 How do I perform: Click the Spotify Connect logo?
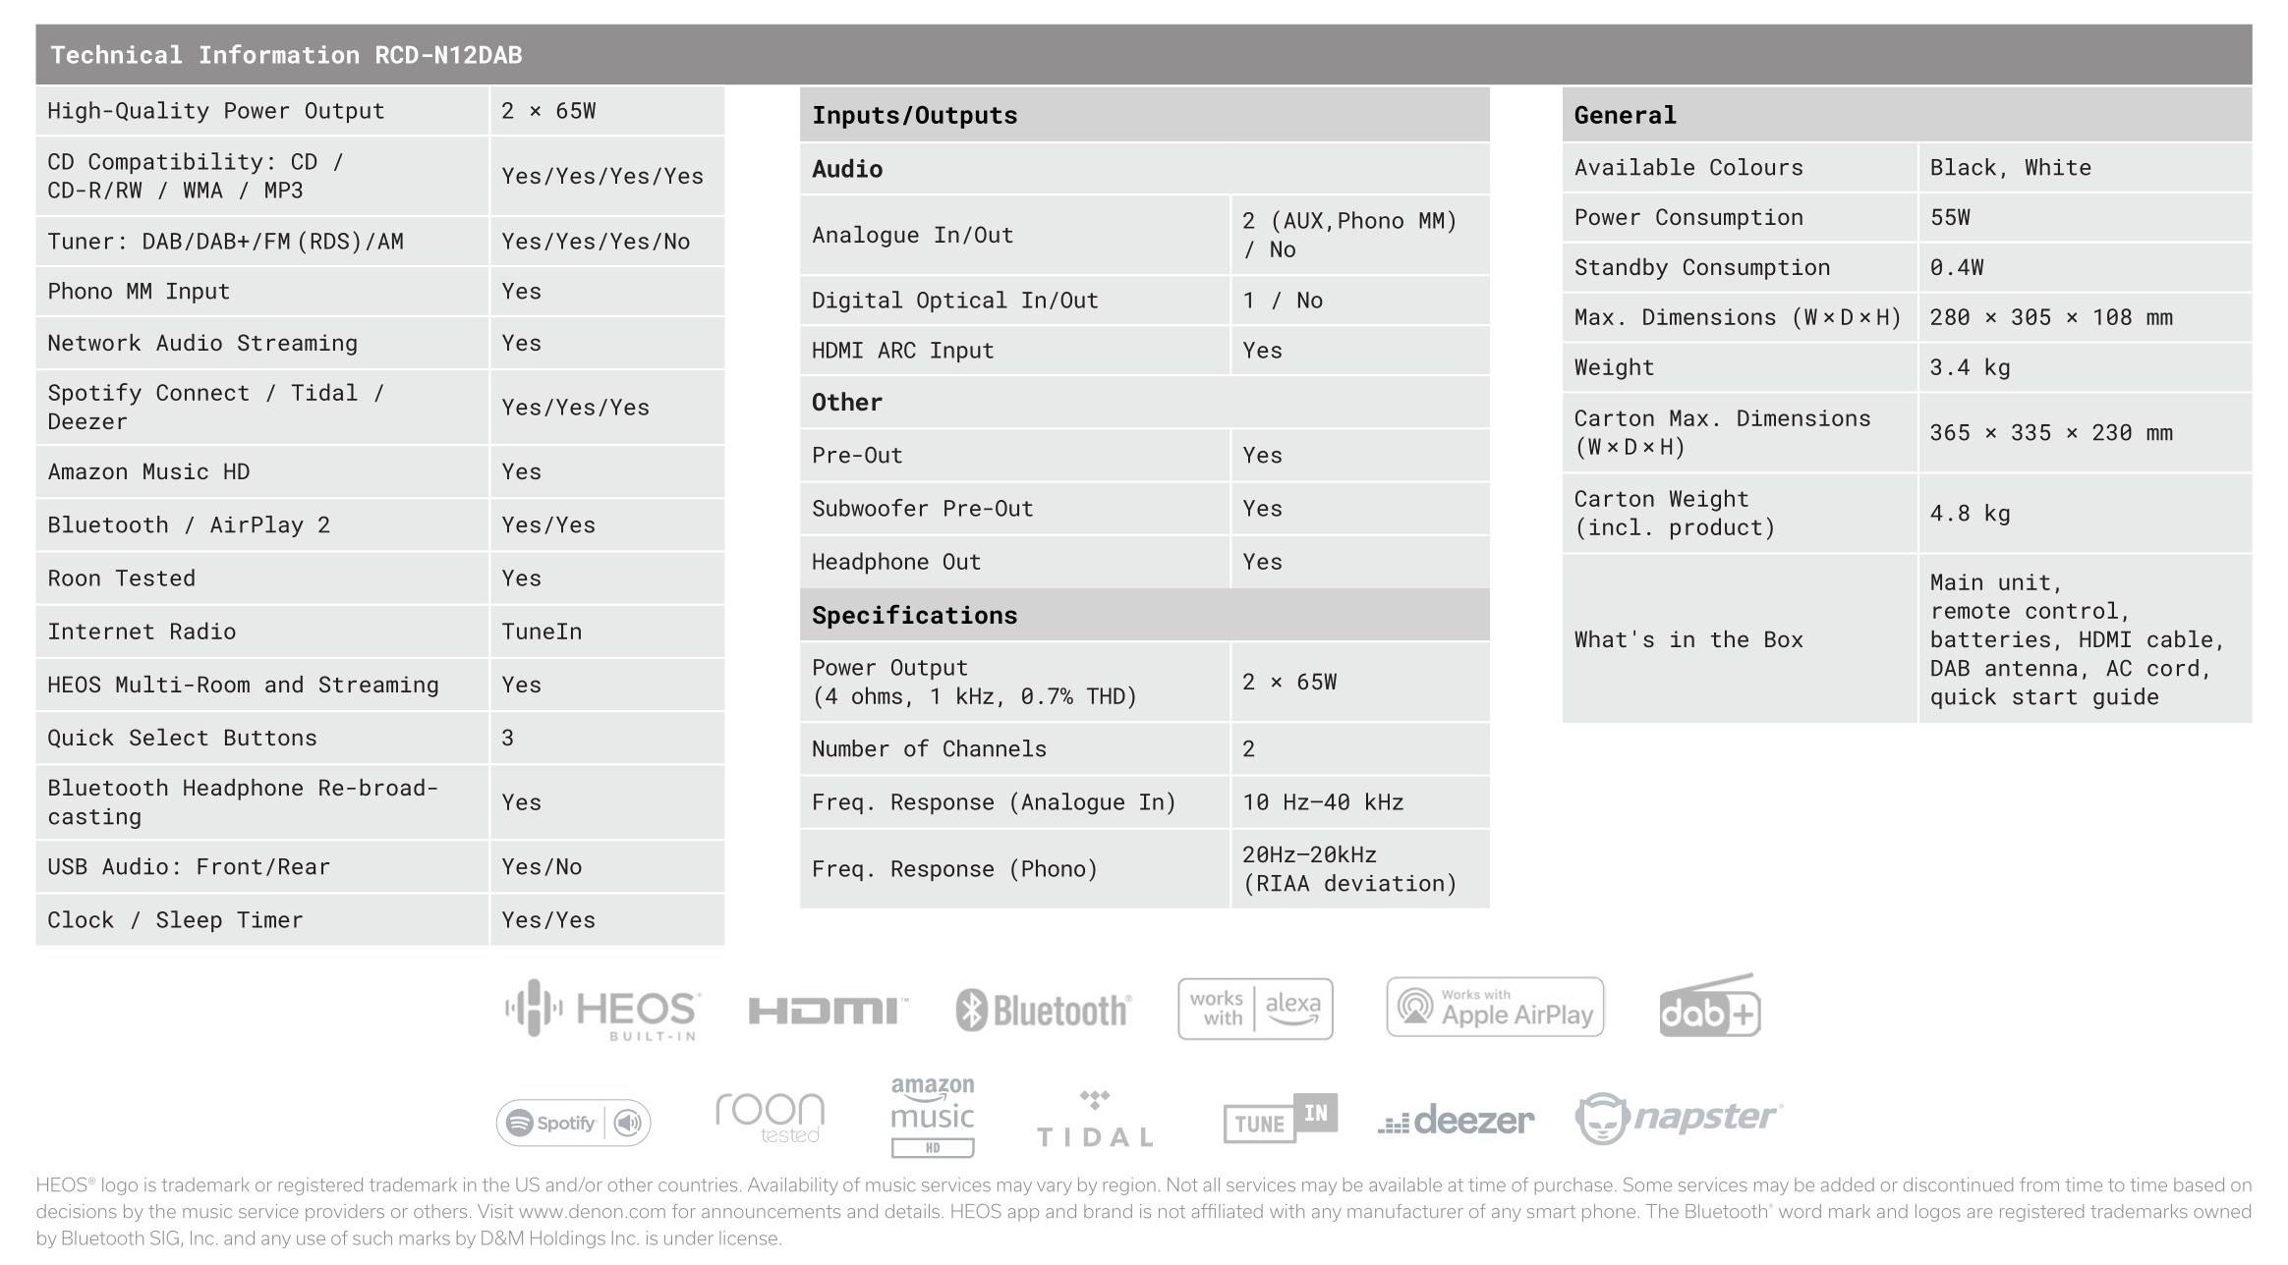point(574,1123)
